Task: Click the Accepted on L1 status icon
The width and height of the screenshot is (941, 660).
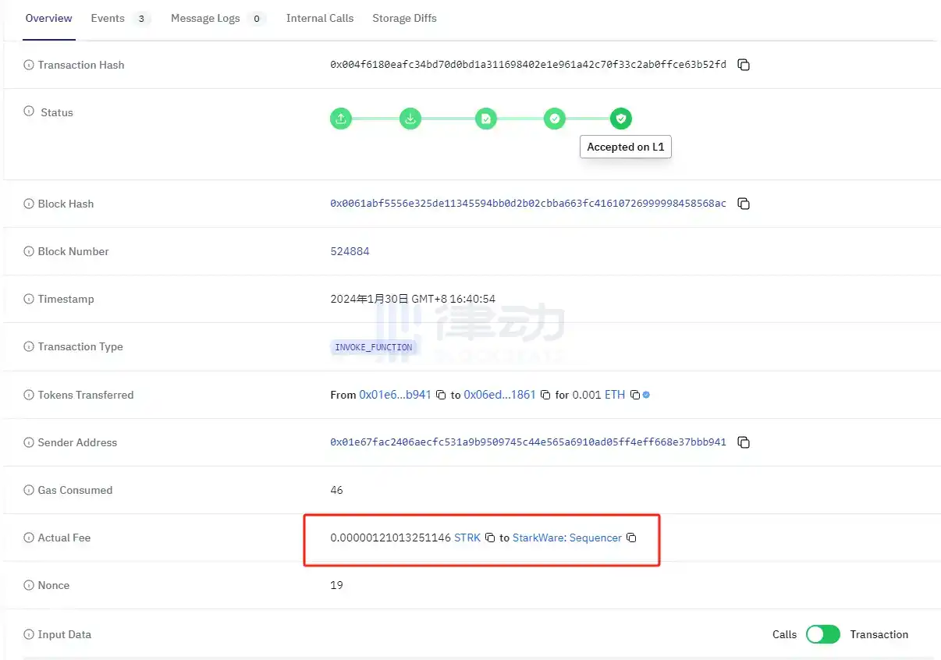Action: [x=621, y=119]
